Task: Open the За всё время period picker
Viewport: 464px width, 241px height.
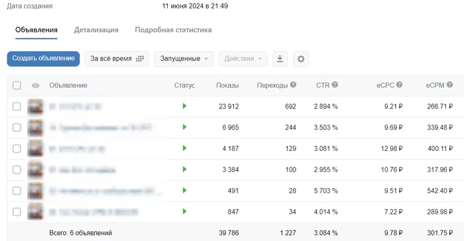Action: 117,58
